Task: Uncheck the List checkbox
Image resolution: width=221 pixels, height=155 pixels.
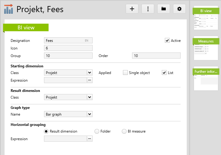Action: pos(164,73)
